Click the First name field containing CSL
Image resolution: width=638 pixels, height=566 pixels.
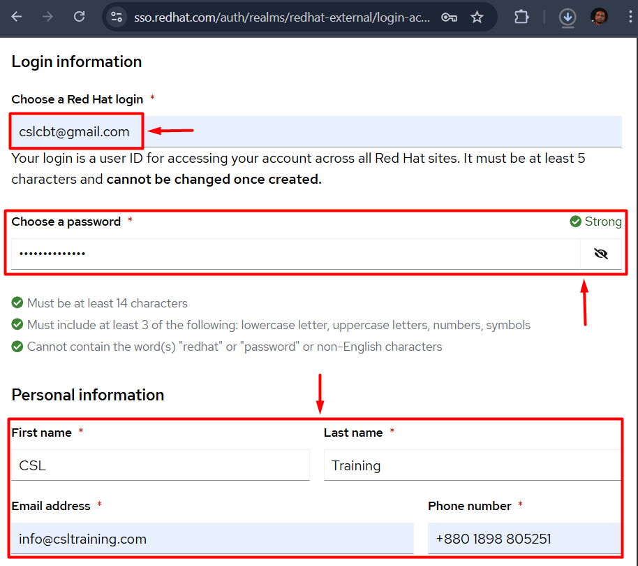coord(160,465)
